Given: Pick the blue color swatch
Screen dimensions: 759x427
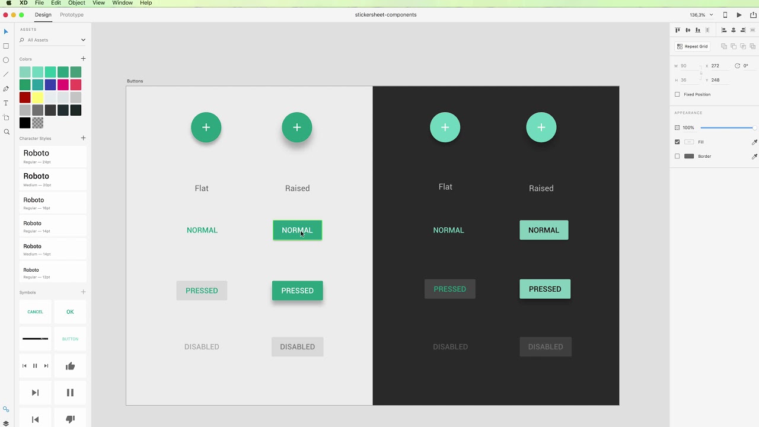Looking at the screenshot, I should pos(50,85).
